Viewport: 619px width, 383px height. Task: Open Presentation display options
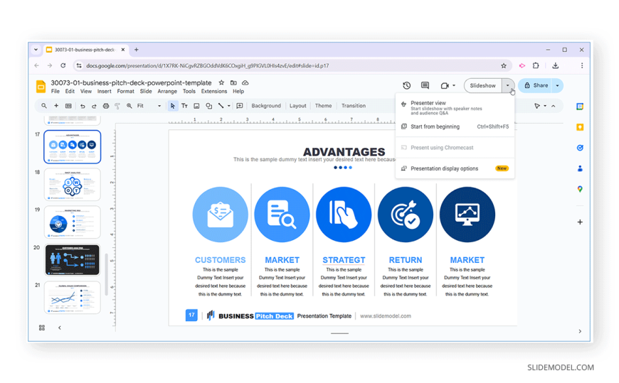point(455,168)
